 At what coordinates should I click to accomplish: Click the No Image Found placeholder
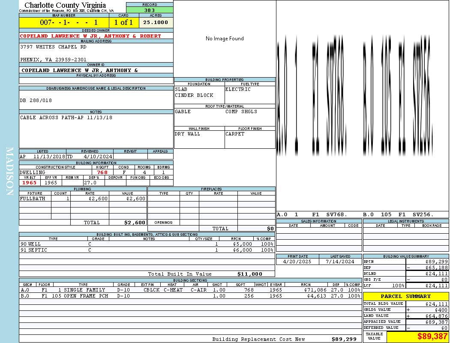[x=225, y=39]
